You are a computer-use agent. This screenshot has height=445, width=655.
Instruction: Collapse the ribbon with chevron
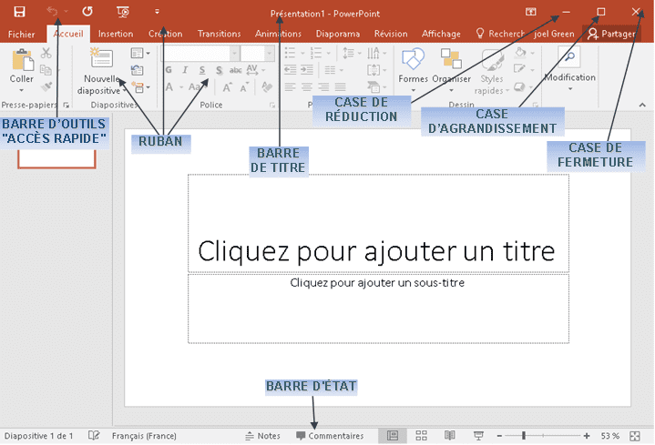[x=642, y=106]
